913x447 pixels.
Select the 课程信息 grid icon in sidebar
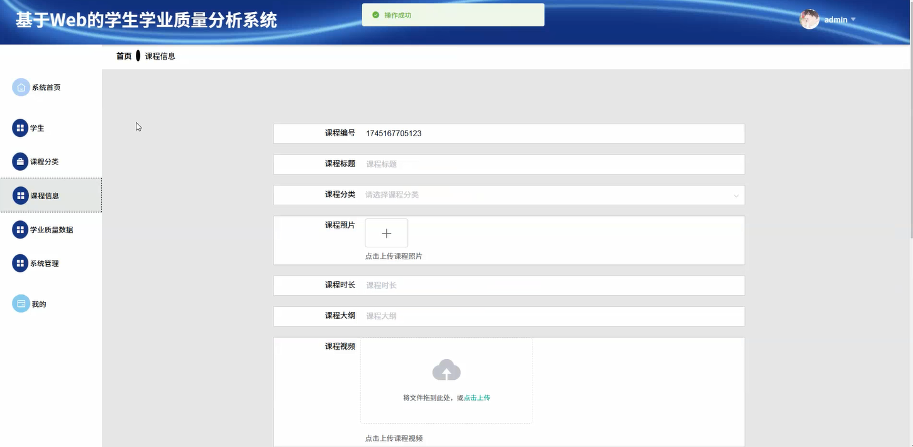coord(19,195)
